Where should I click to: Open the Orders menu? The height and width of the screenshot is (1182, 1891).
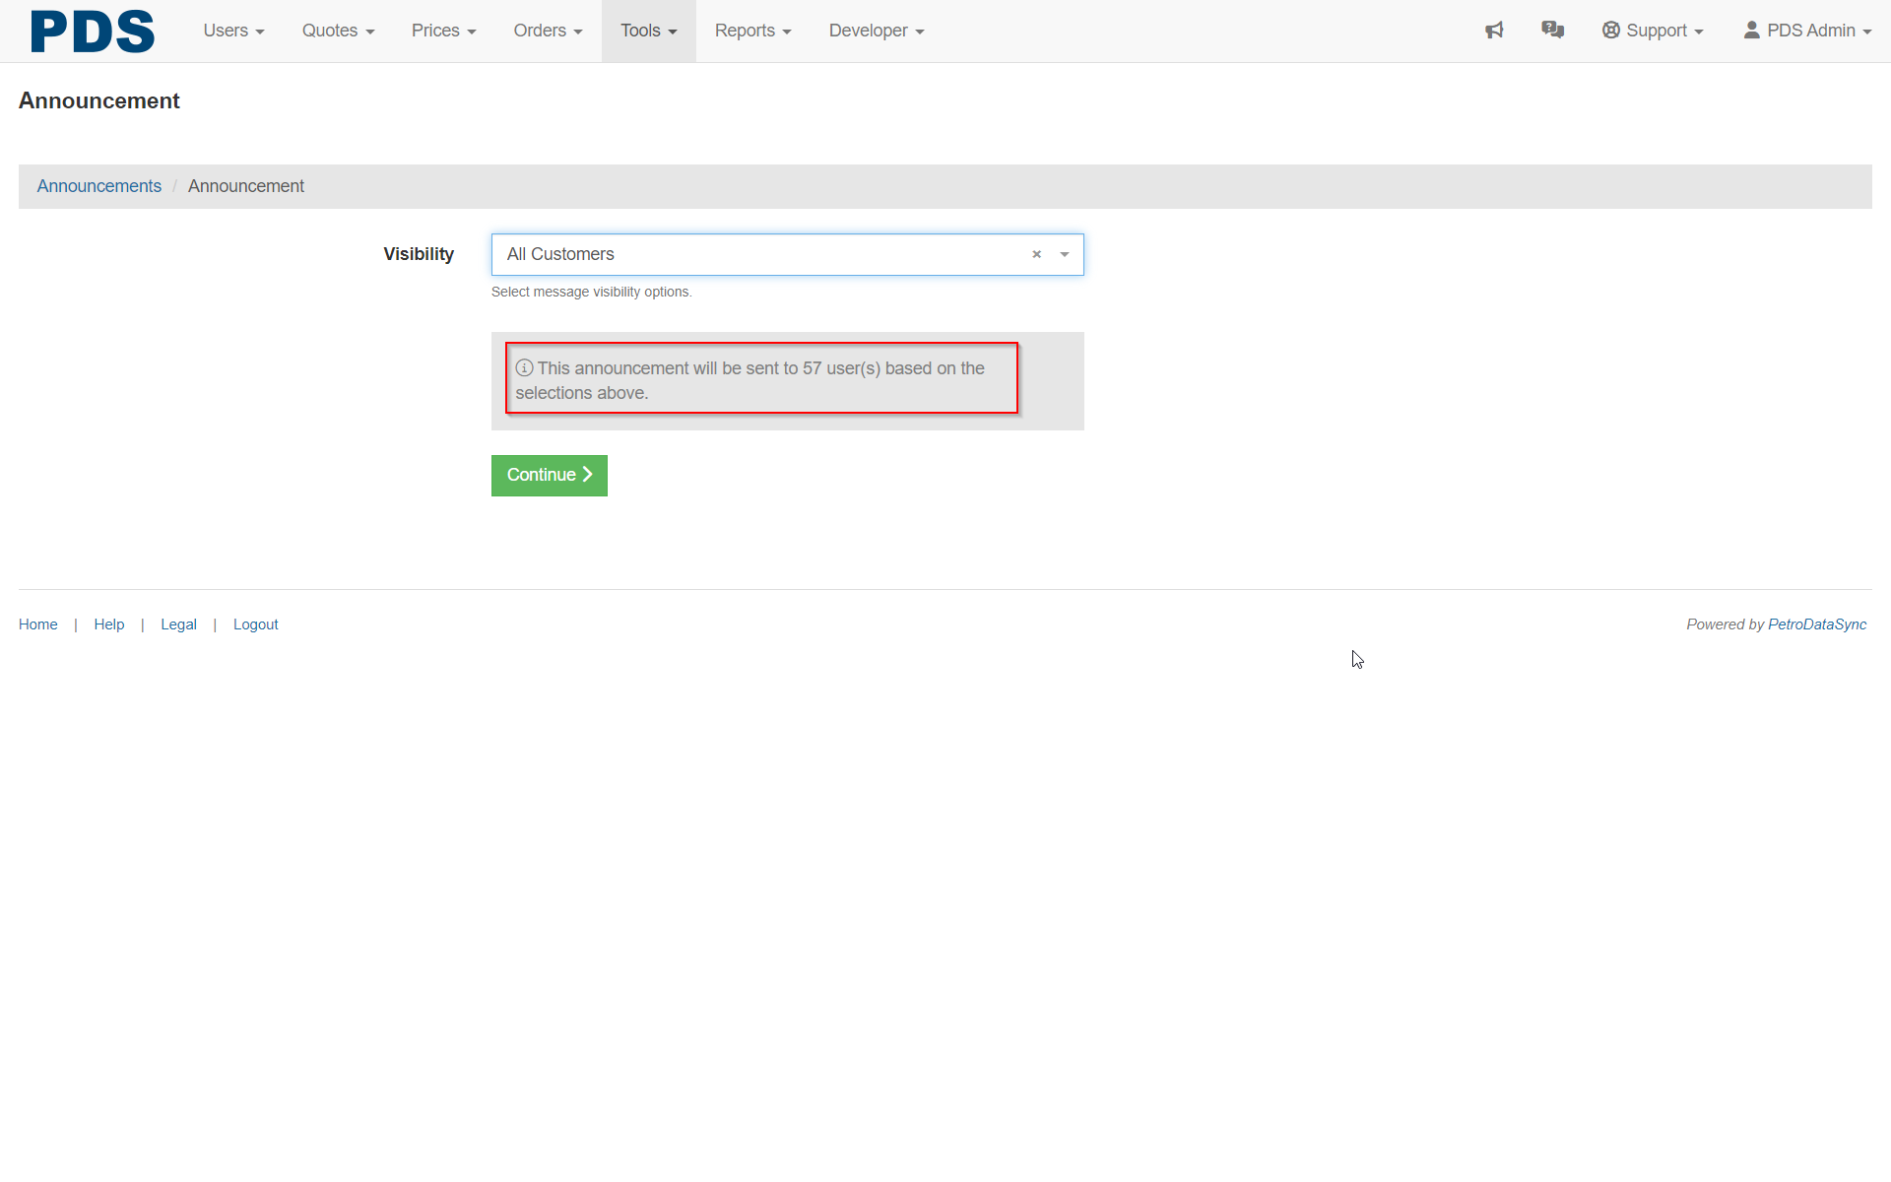coord(548,31)
